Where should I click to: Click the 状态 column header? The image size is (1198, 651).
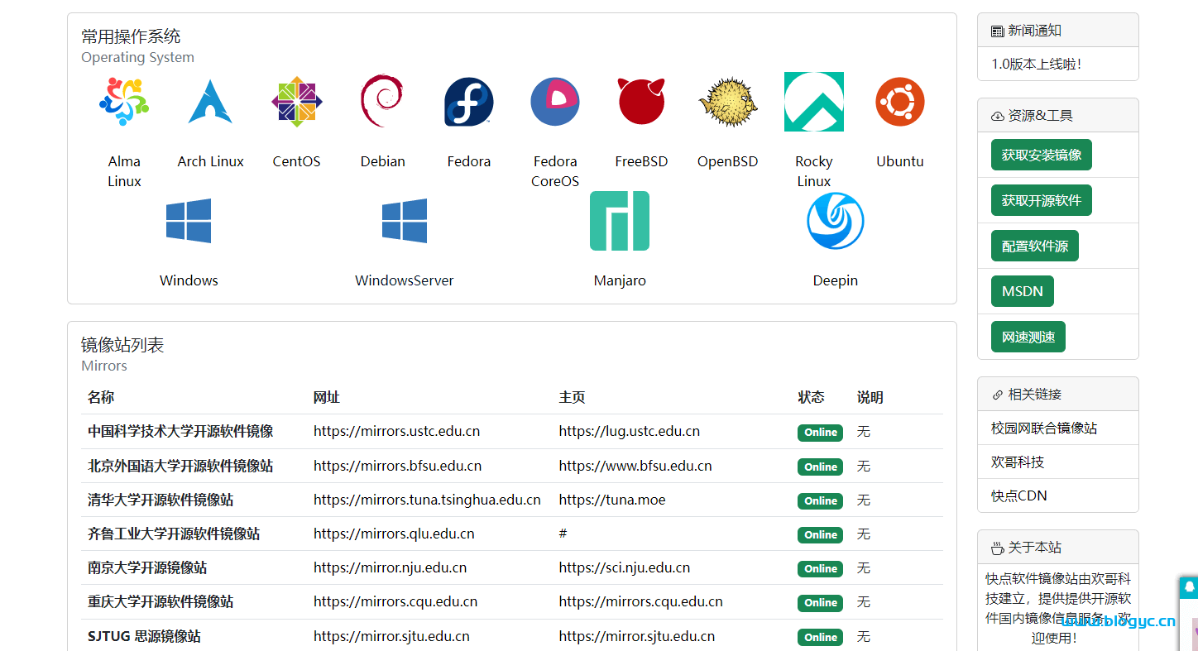tap(811, 397)
